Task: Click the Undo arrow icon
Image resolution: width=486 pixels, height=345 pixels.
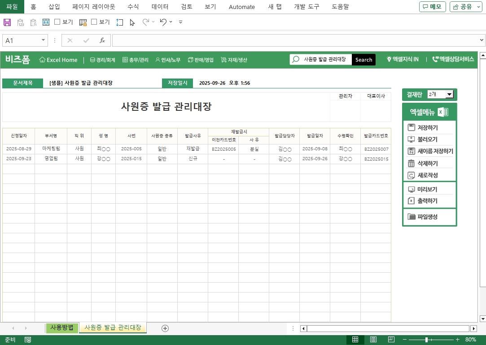Action: pyautogui.click(x=163, y=22)
